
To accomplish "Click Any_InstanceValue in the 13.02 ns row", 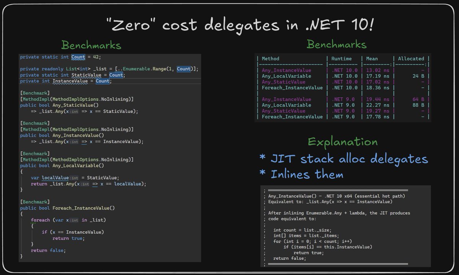I will (x=286, y=70).
